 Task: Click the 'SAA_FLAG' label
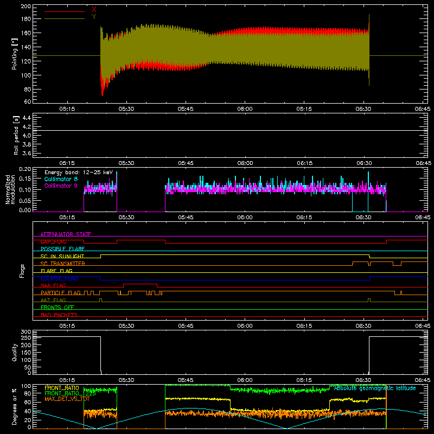click(x=53, y=285)
